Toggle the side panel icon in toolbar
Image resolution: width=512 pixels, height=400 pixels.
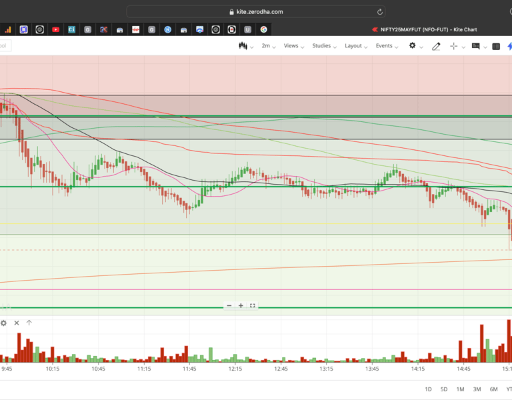point(496,47)
